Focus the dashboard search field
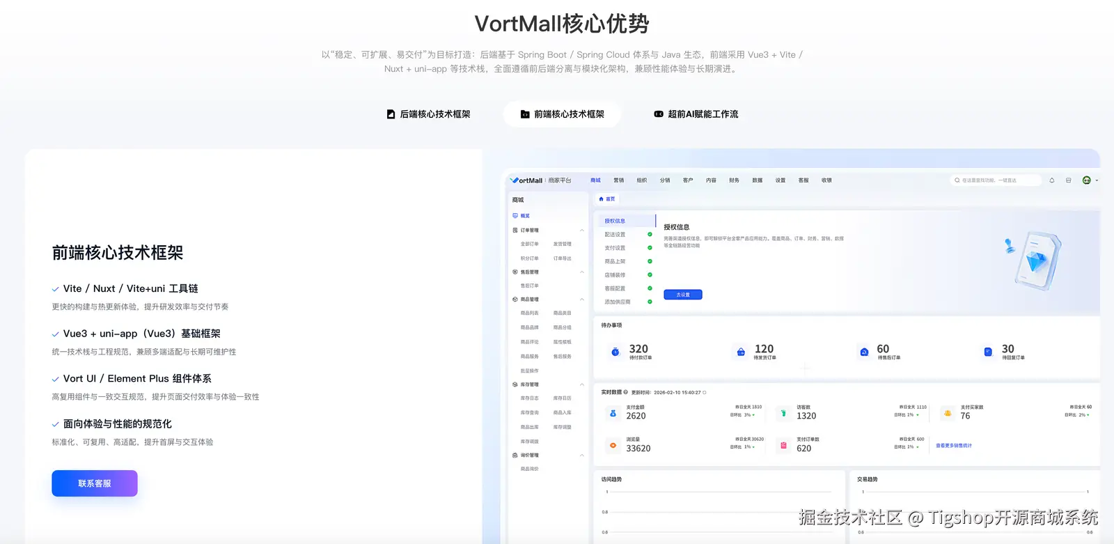The image size is (1114, 544). point(996,180)
